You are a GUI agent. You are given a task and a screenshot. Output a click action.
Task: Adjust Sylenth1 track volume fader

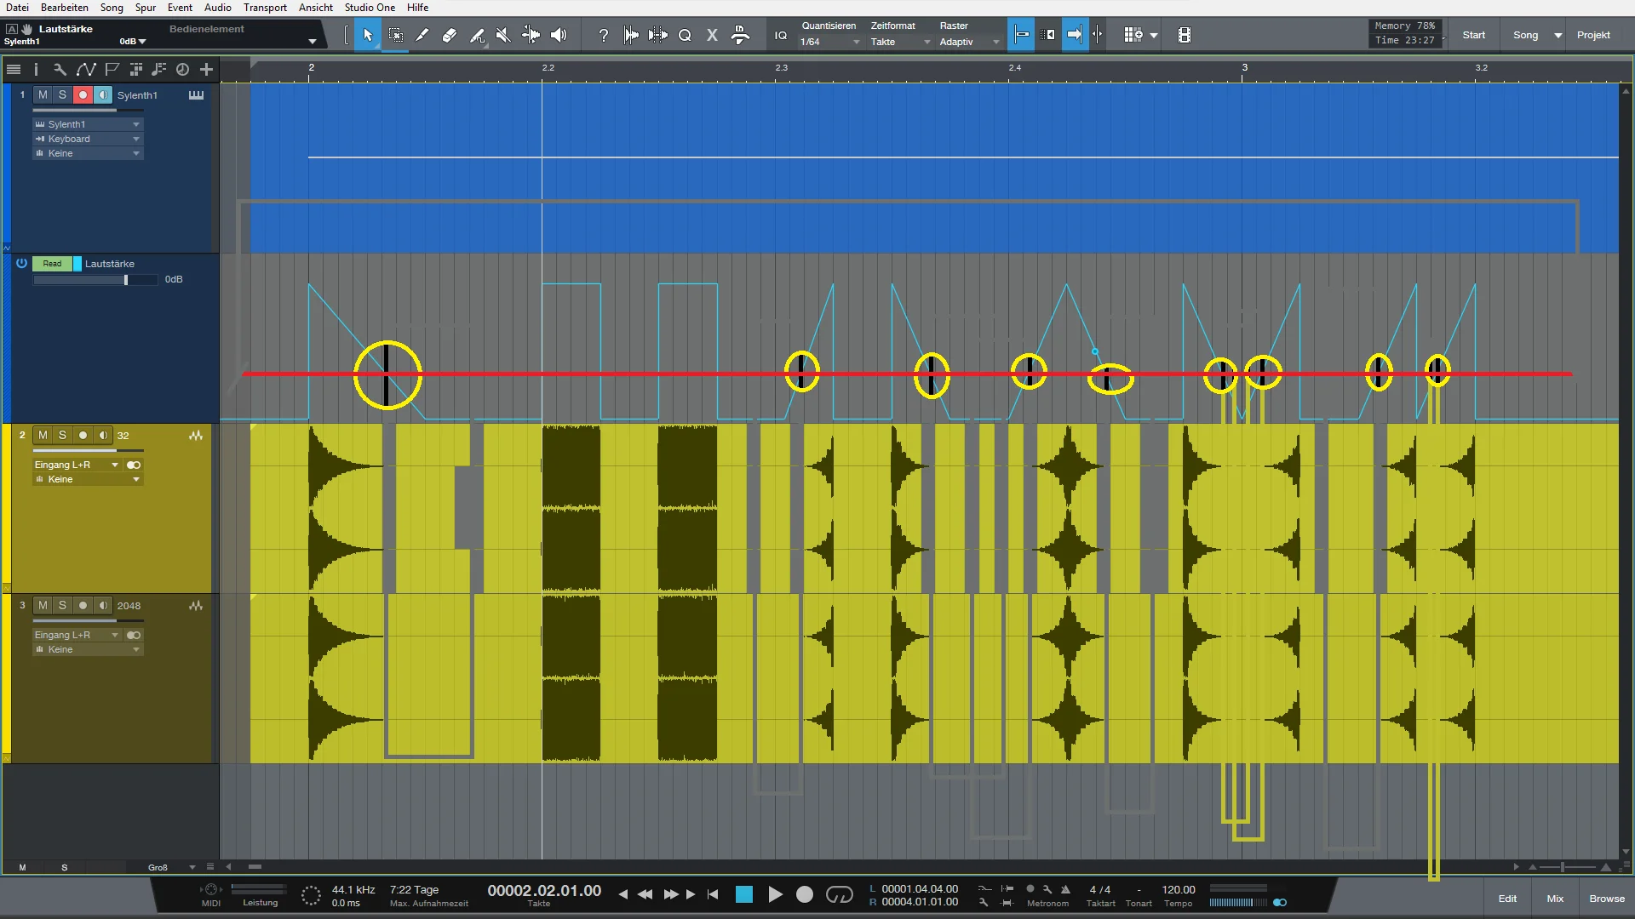coord(87,110)
